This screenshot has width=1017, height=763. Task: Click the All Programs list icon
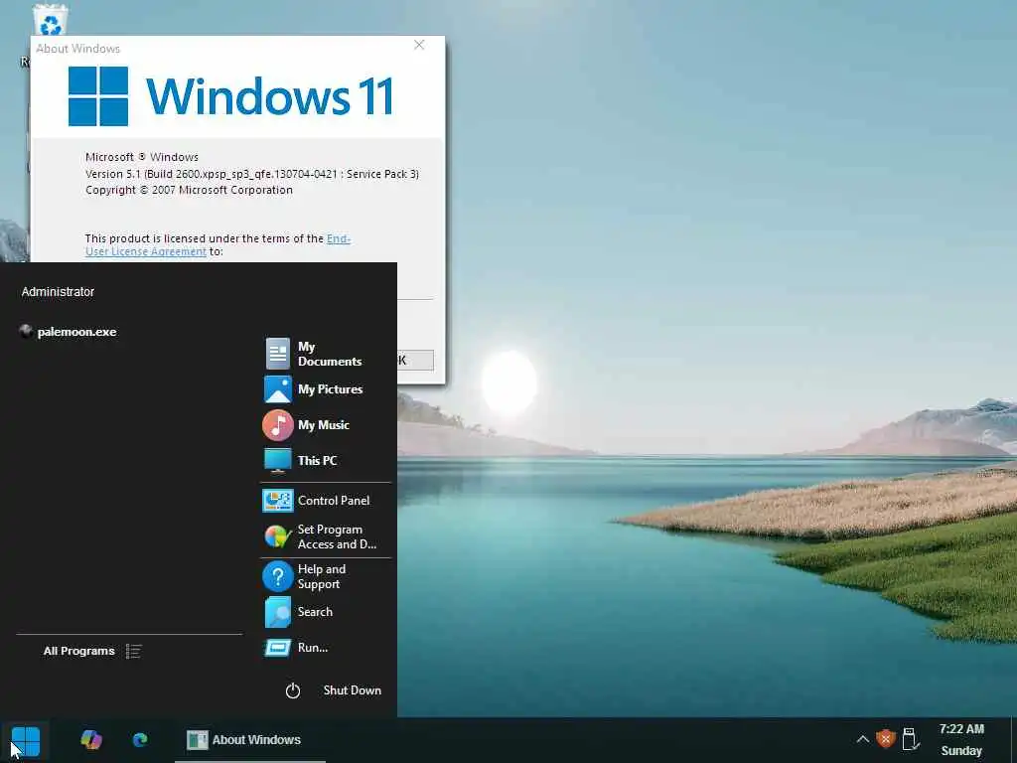click(134, 651)
